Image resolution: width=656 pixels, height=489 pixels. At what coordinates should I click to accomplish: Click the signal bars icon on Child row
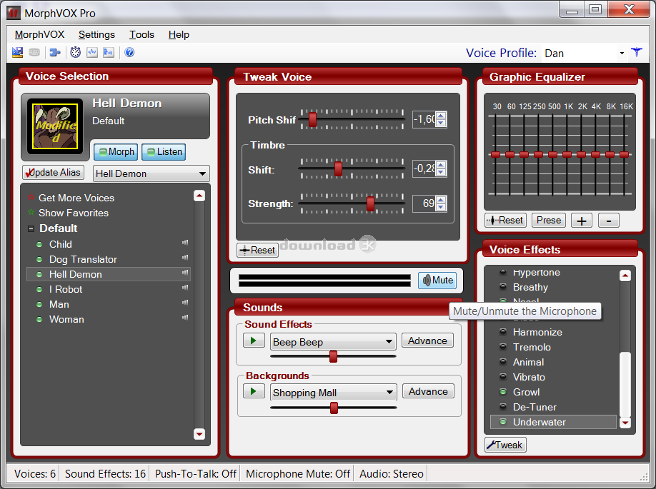185,243
